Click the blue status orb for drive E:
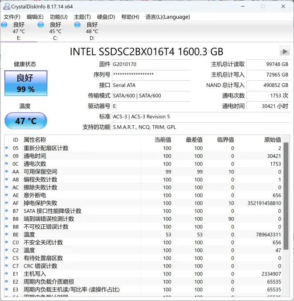Screen dimensions: 294x301 [4, 25]
